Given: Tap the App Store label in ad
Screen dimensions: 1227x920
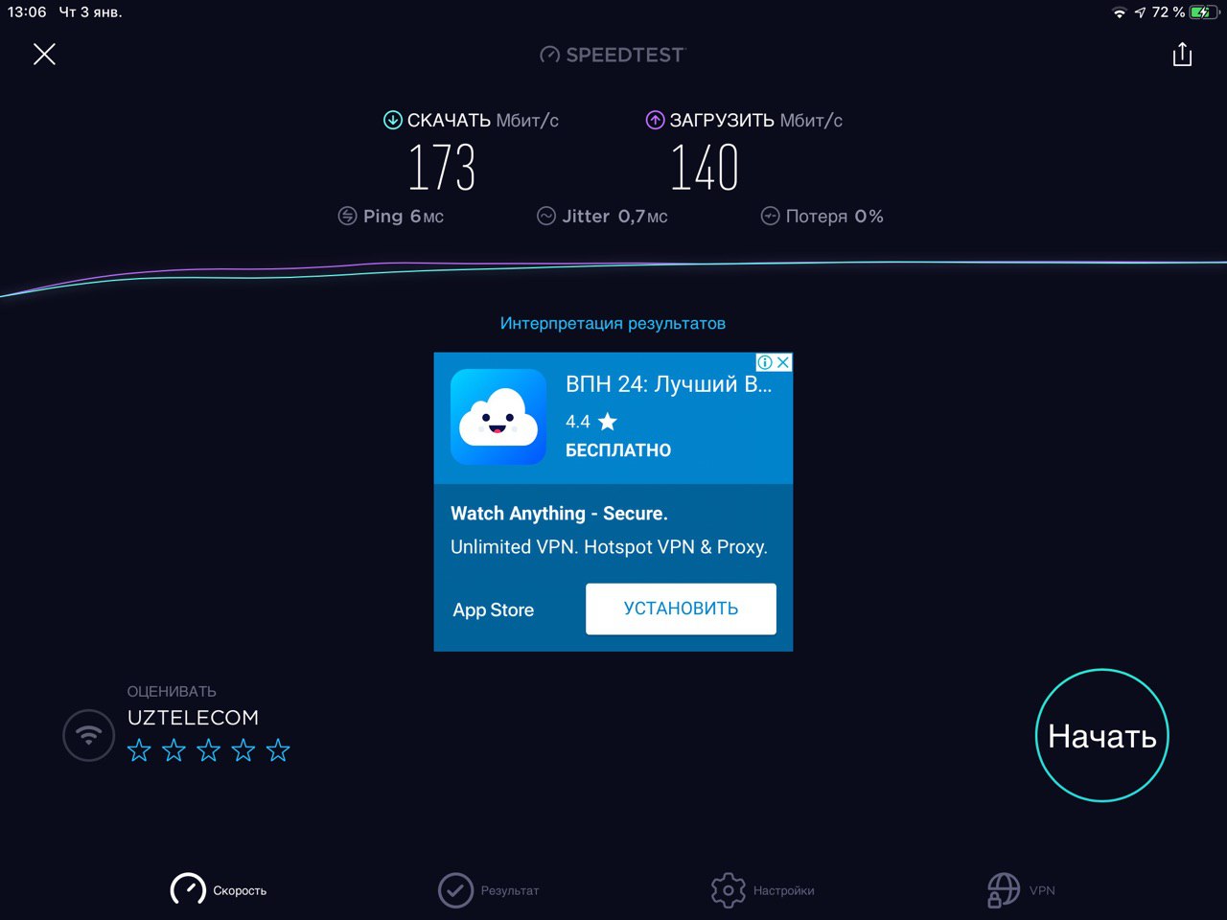Looking at the screenshot, I should (x=493, y=609).
